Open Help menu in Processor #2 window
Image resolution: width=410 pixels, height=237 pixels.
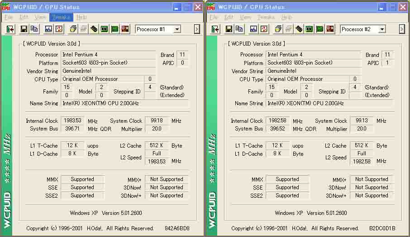[x=286, y=17]
